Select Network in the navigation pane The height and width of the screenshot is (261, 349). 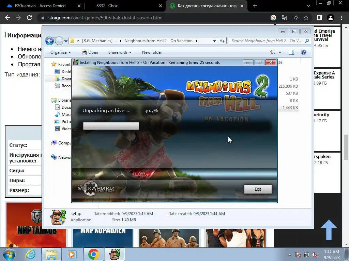[61, 157]
